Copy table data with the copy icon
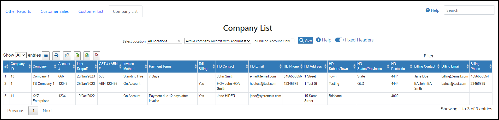The width and height of the screenshot is (499, 120). point(67,56)
